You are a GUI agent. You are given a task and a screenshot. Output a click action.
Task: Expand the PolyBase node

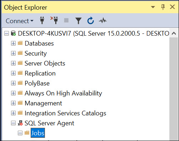13,83
